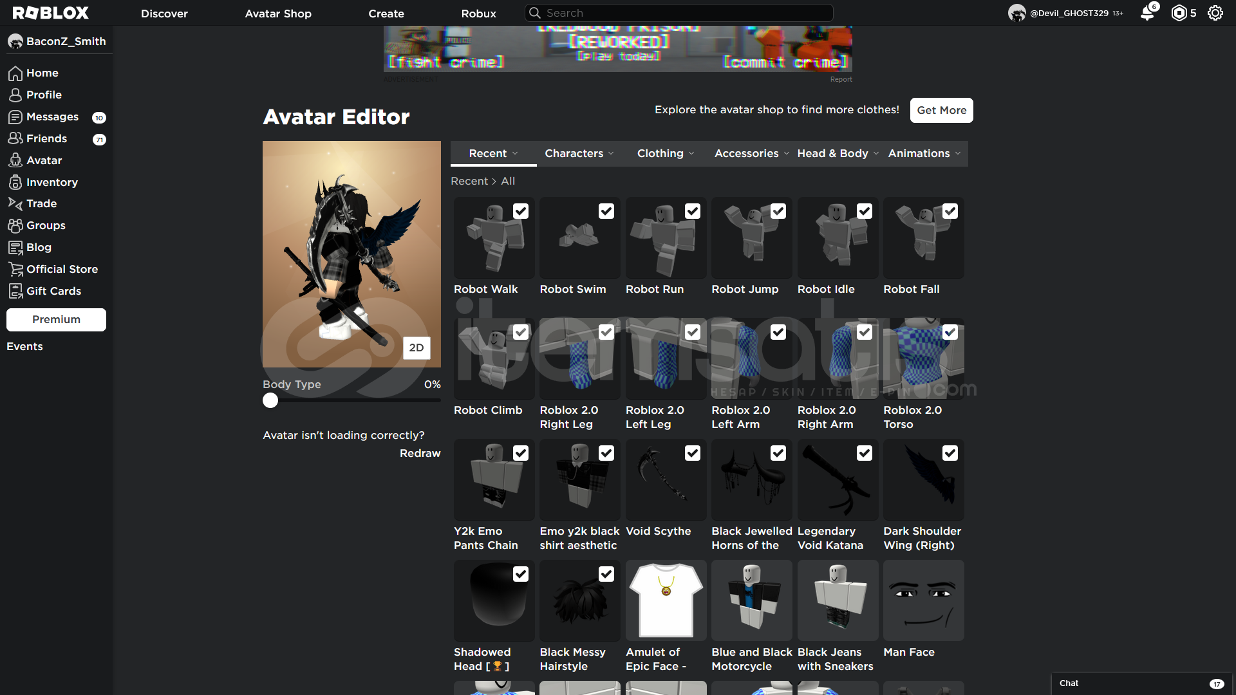Open Gift Cards from the sidebar

pos(53,291)
